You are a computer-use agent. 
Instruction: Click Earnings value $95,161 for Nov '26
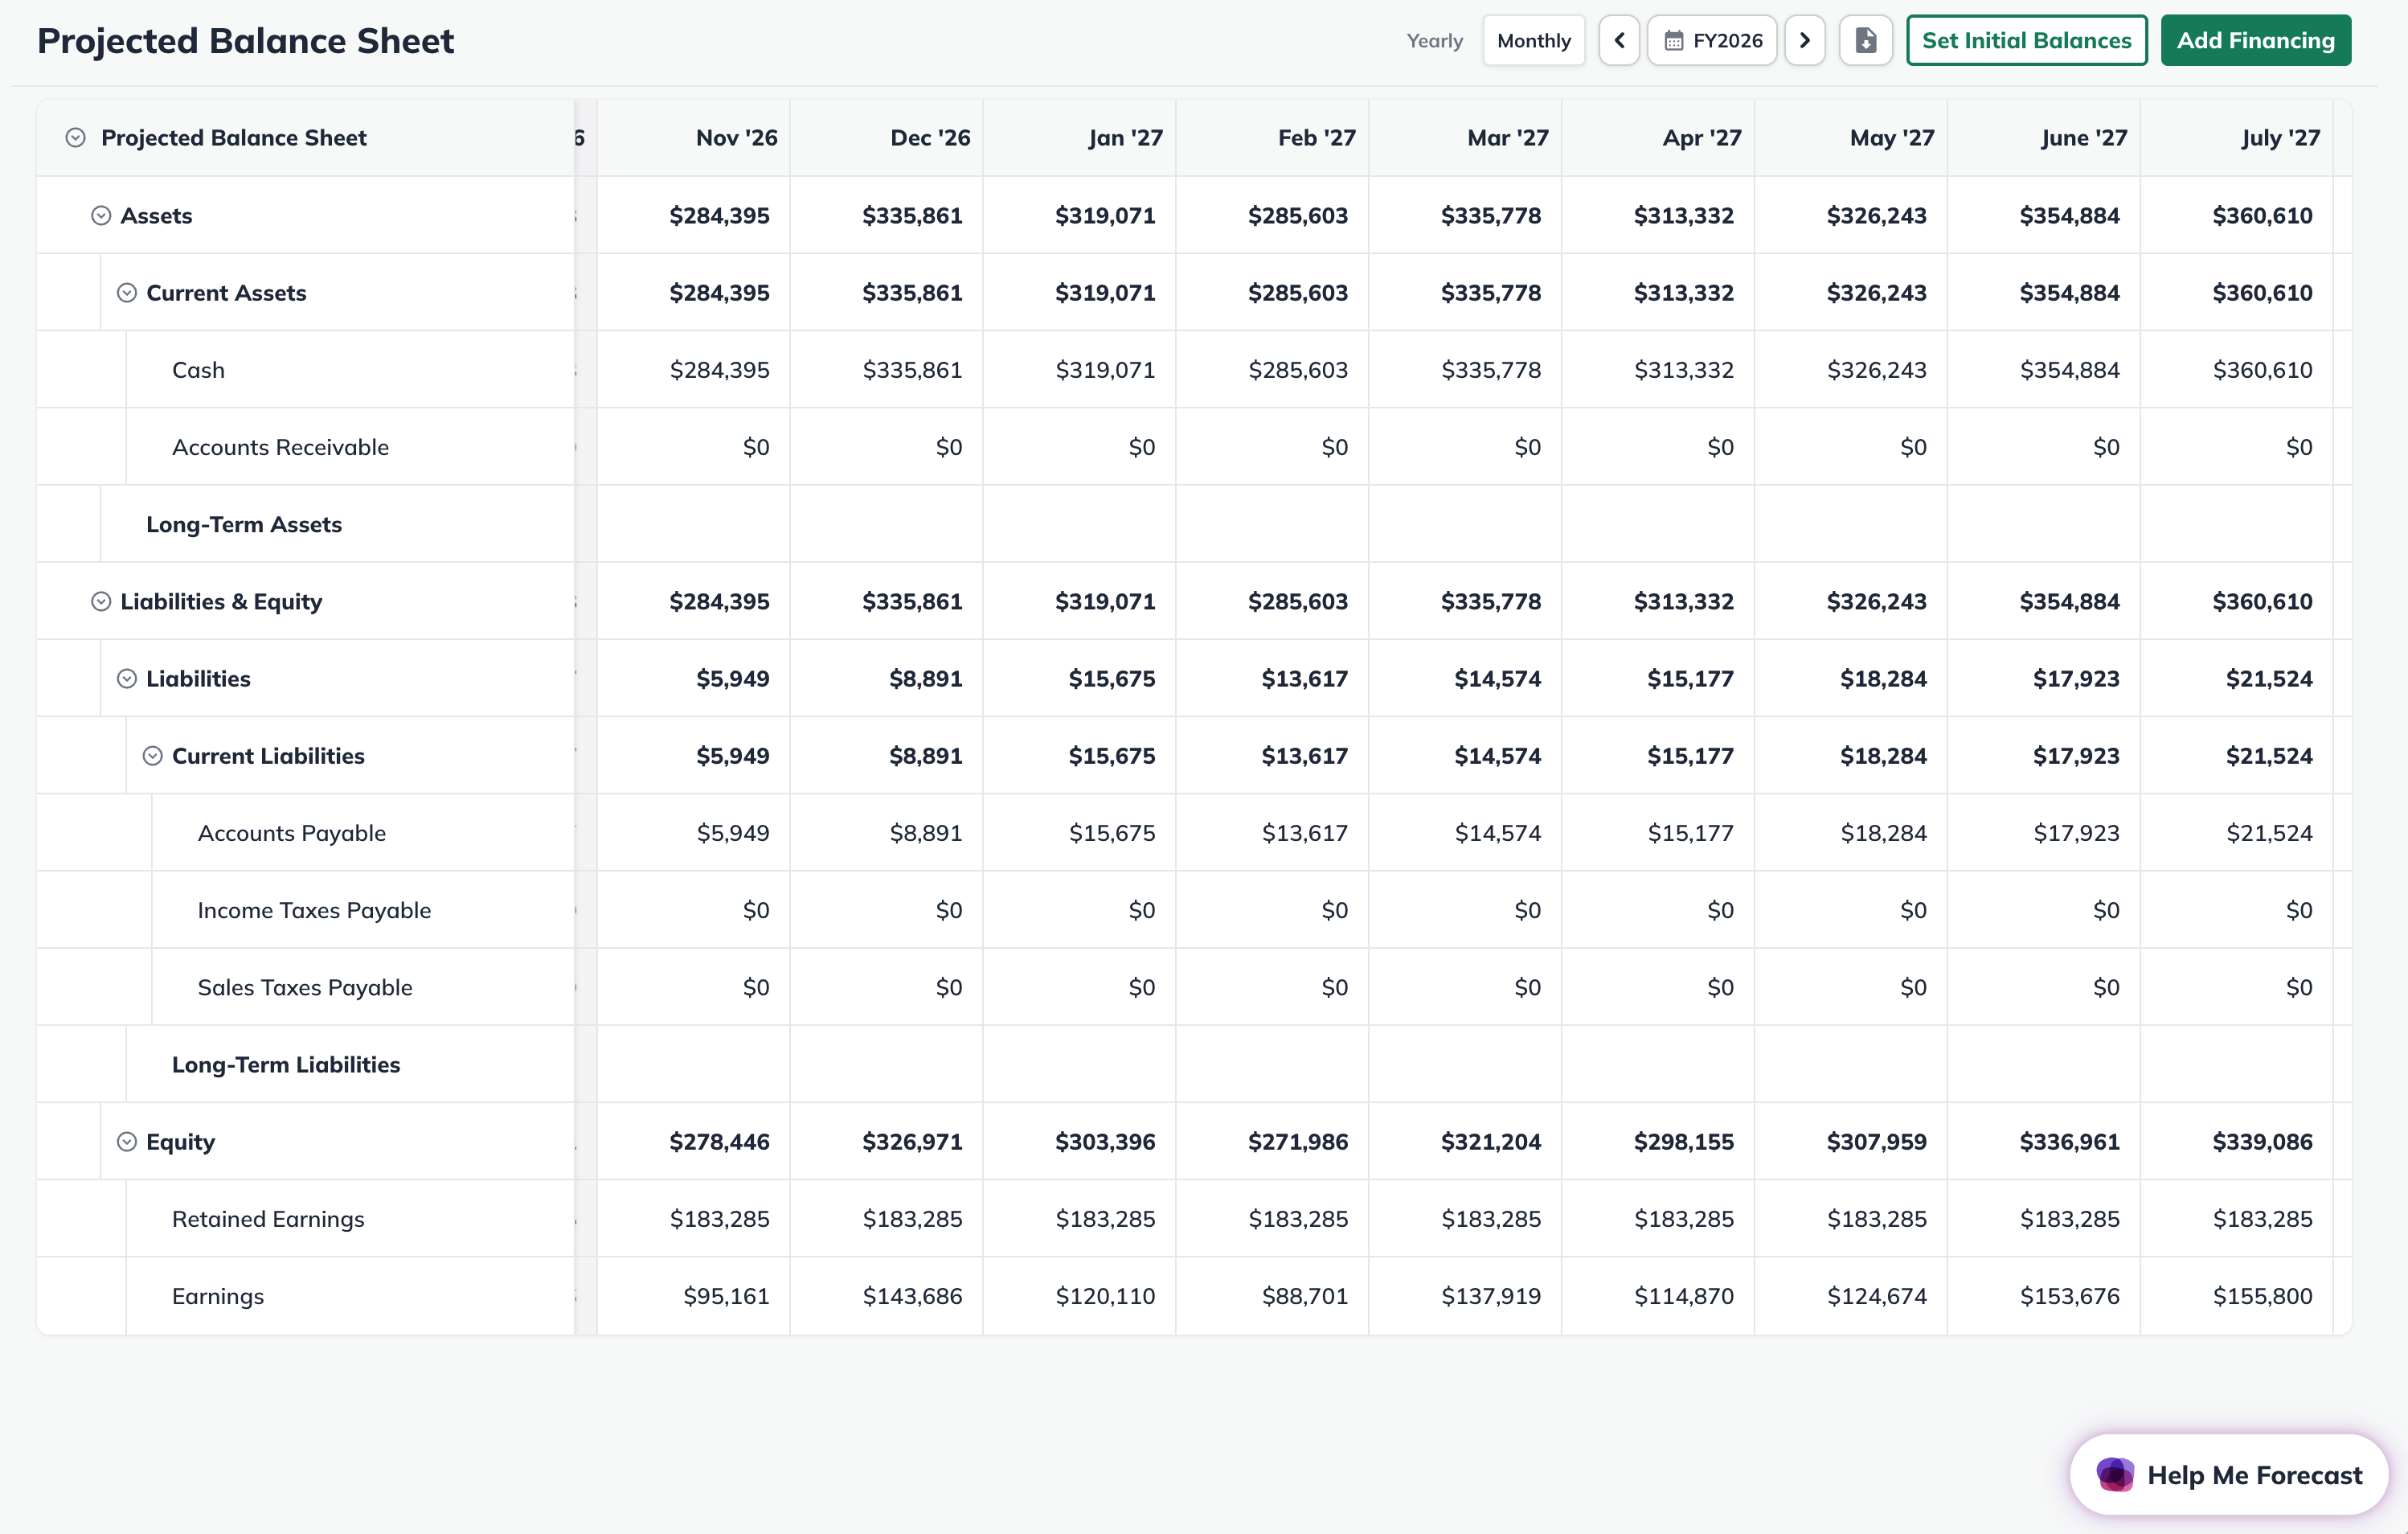coord(726,1296)
